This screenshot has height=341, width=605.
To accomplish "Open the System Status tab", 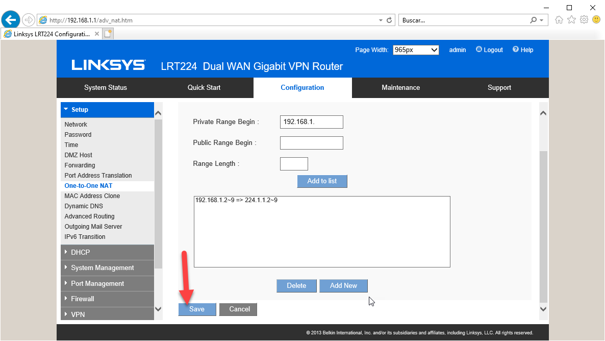I will (x=106, y=88).
